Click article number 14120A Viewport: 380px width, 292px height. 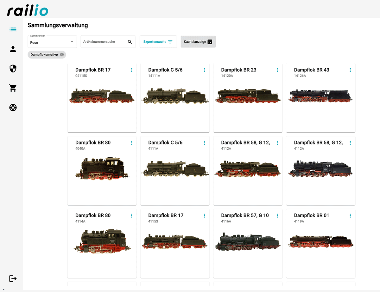[227, 76]
